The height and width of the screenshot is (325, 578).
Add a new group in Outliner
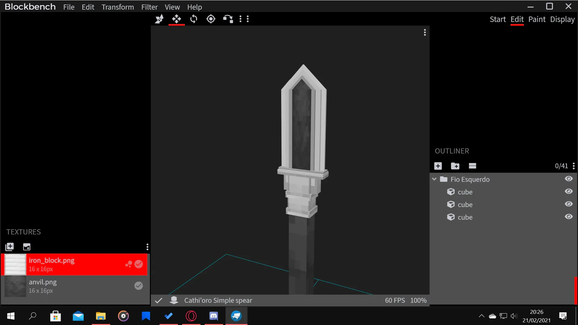click(x=455, y=166)
